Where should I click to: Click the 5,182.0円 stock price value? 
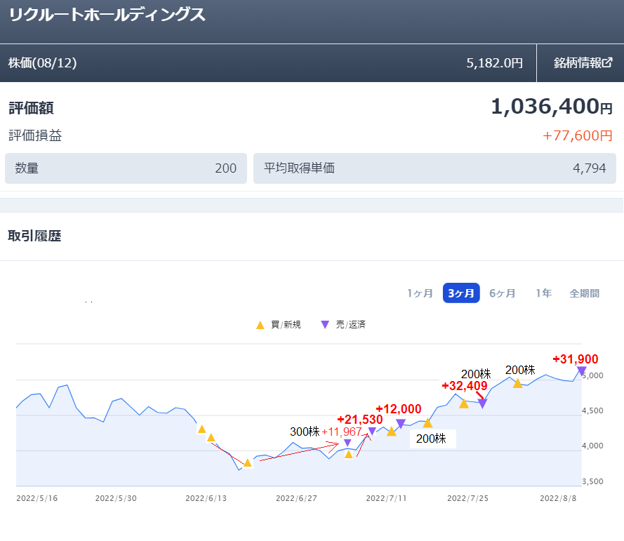click(495, 63)
